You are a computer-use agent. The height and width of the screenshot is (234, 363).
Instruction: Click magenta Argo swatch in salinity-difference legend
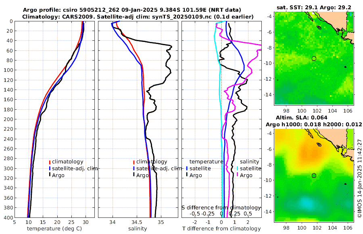click(238, 175)
